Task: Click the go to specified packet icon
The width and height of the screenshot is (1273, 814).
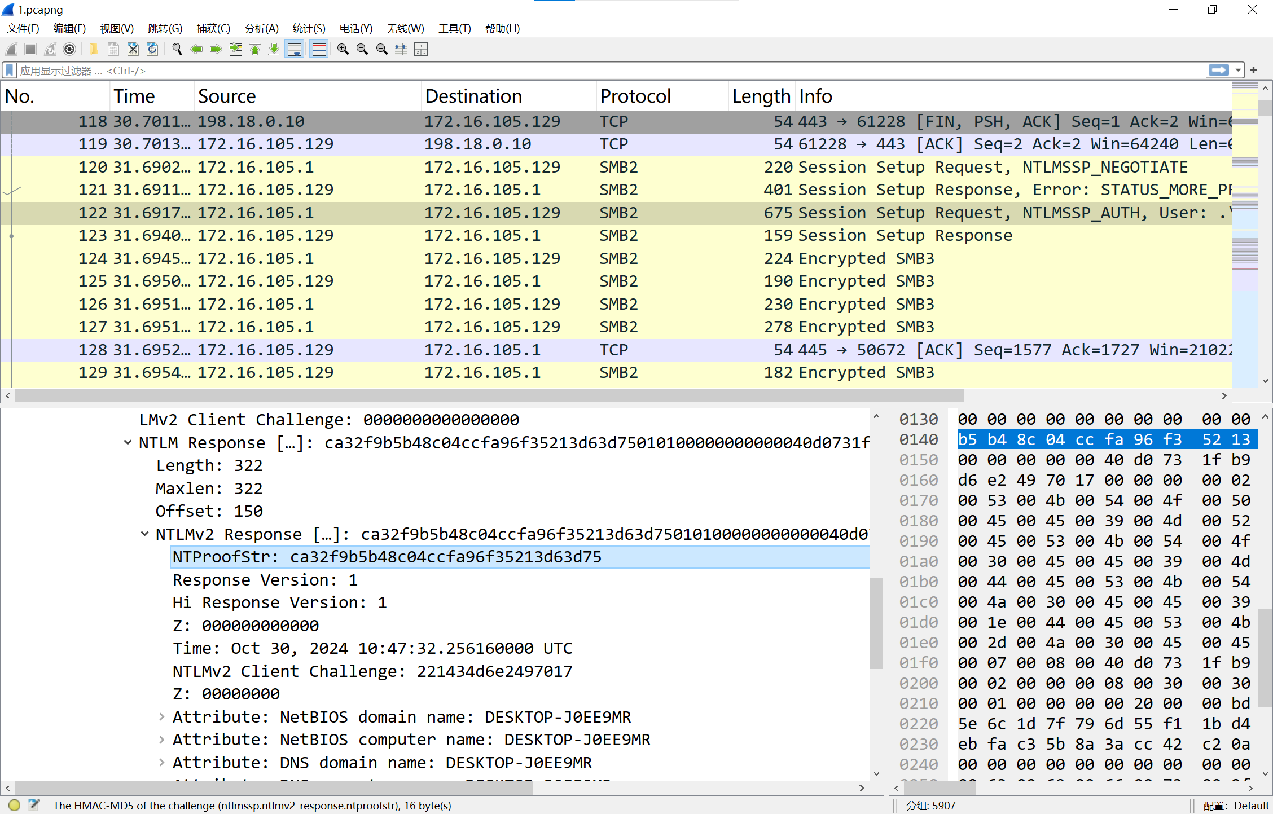Action: tap(235, 50)
